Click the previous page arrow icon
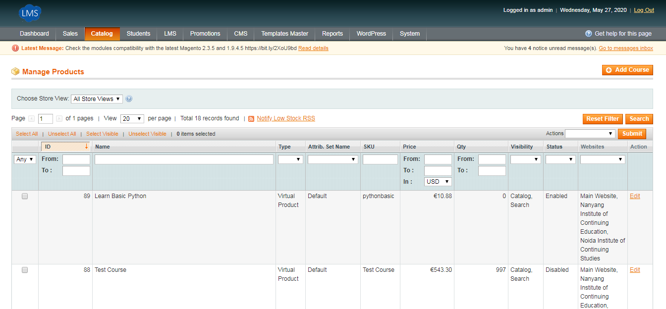Image resolution: width=666 pixels, height=309 pixels. pos(32,119)
